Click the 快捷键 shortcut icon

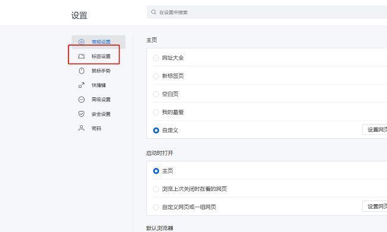[81, 85]
